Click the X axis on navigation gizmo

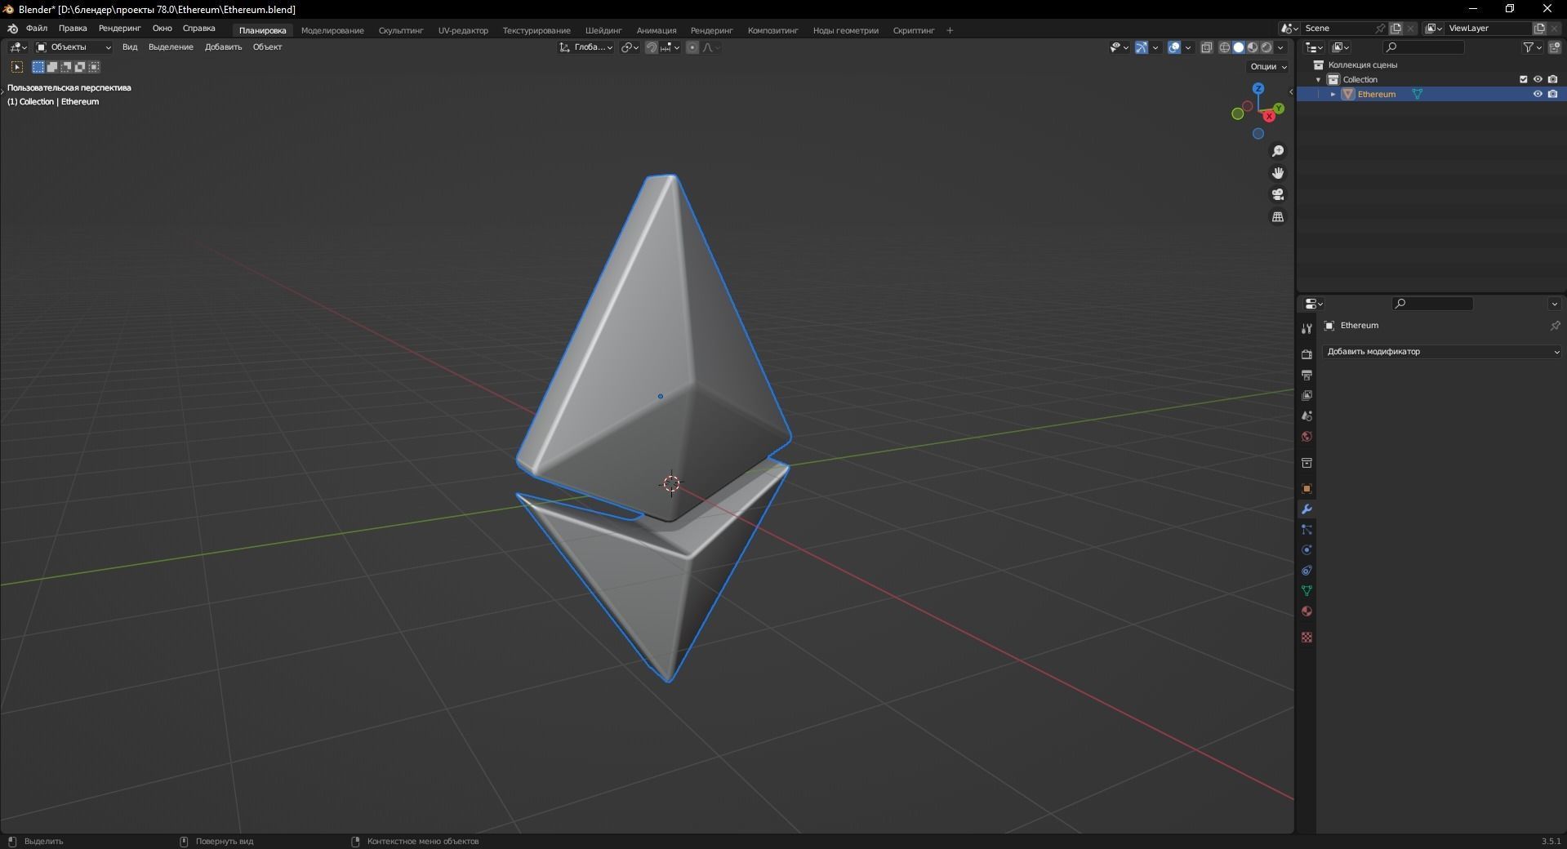[1269, 117]
